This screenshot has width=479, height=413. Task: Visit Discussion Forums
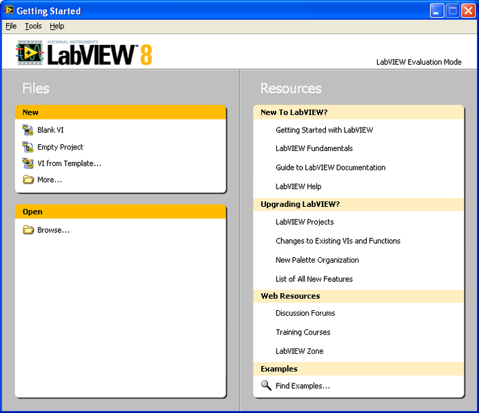point(305,313)
